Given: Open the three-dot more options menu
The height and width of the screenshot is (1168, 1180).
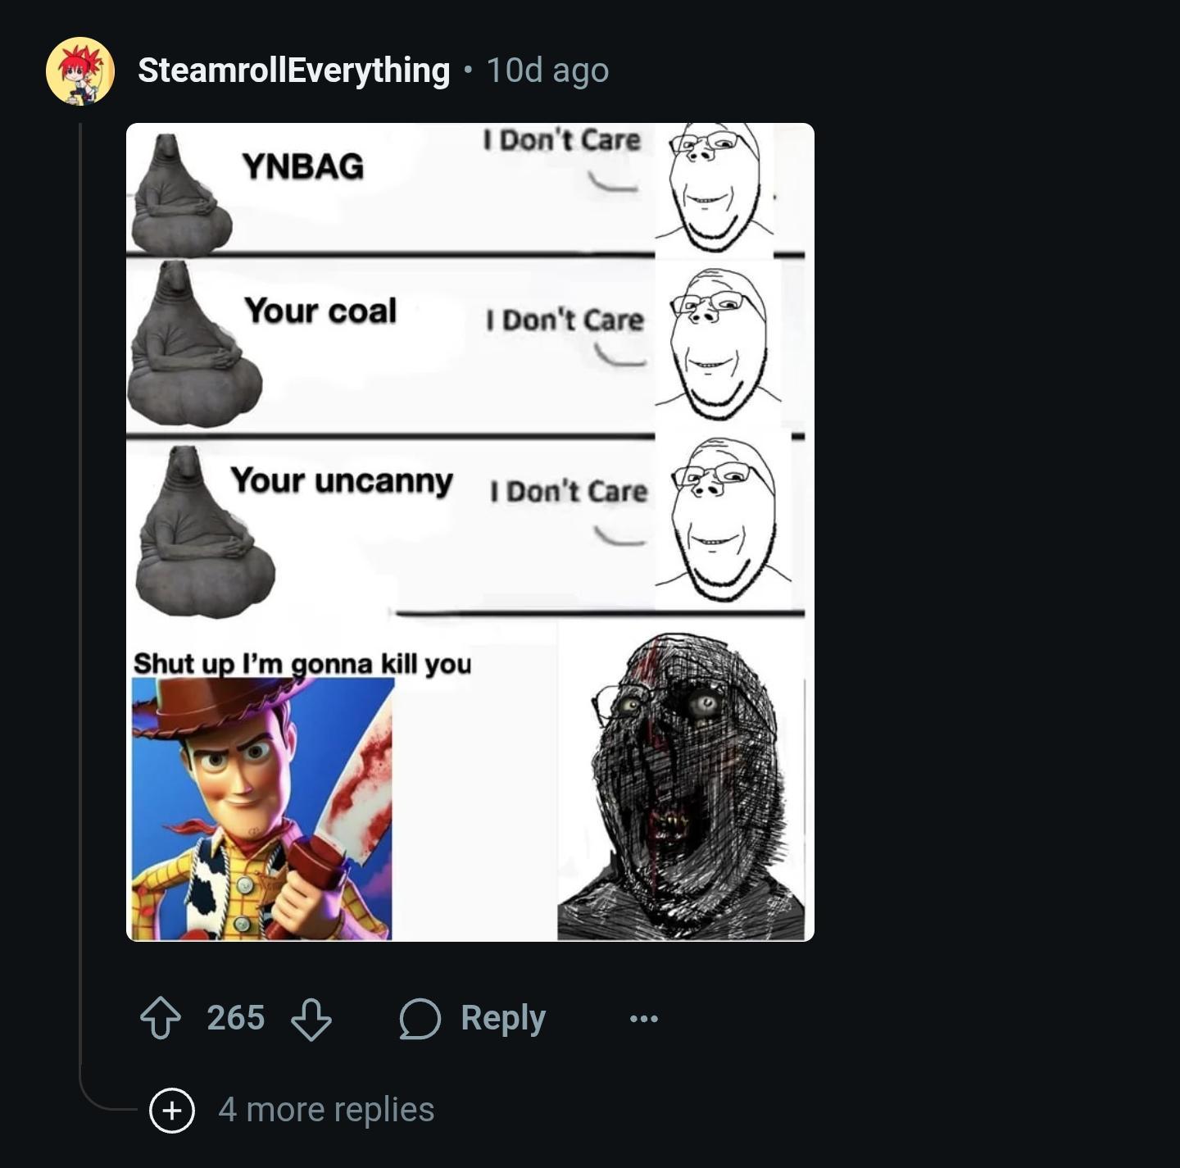Looking at the screenshot, I should pos(644,1019).
